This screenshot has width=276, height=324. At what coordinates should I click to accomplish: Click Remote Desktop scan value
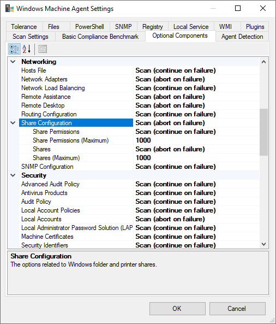coord(196,105)
